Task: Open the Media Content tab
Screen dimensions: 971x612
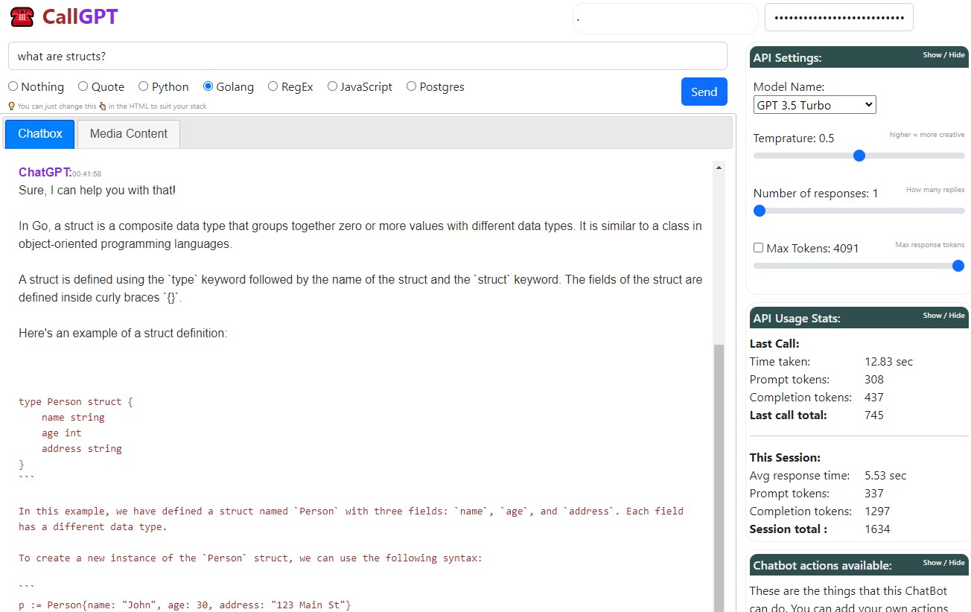Action: (129, 134)
